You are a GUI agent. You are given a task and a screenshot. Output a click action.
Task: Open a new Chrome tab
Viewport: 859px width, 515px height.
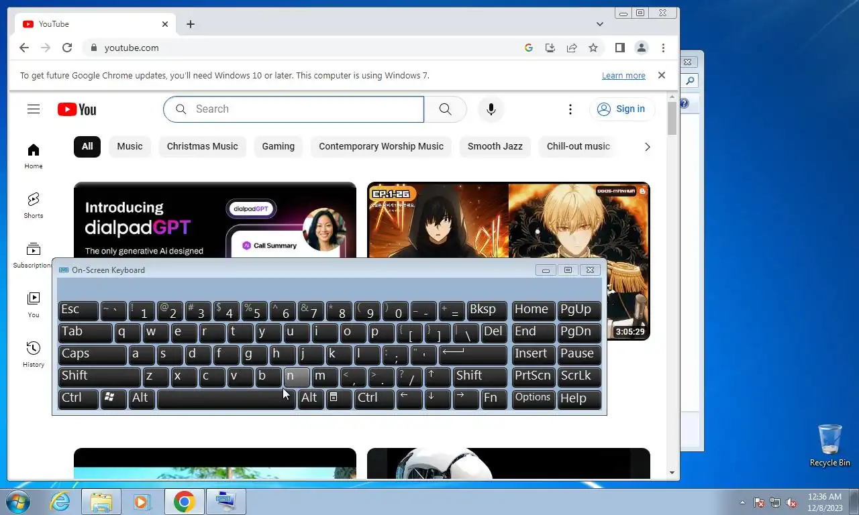click(191, 24)
